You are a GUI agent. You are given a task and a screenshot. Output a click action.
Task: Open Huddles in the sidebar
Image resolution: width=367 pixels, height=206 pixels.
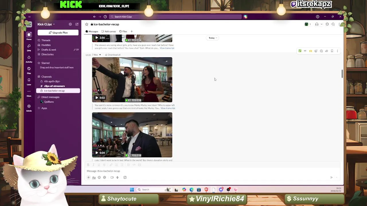tap(46, 45)
